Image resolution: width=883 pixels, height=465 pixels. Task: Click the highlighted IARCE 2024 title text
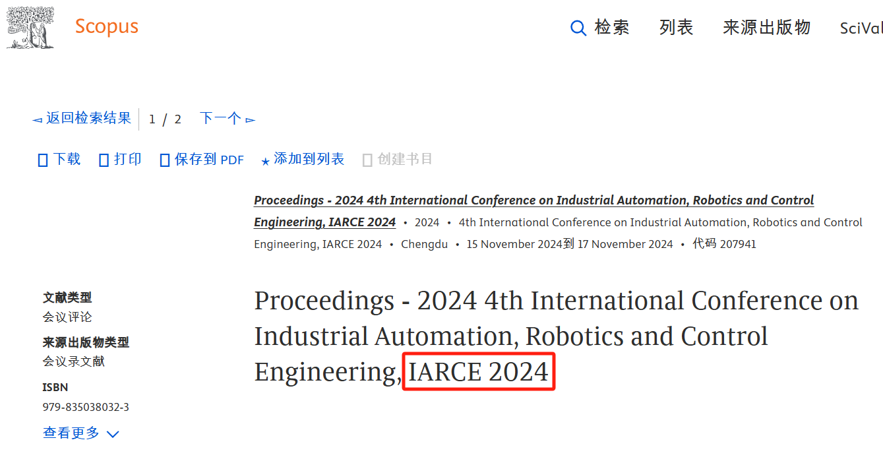(x=478, y=372)
